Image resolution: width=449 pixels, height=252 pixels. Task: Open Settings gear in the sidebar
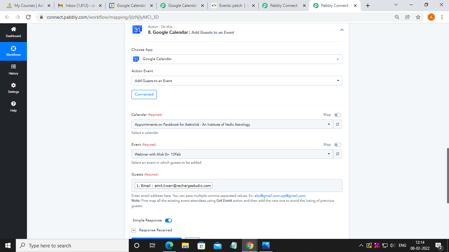[13, 85]
